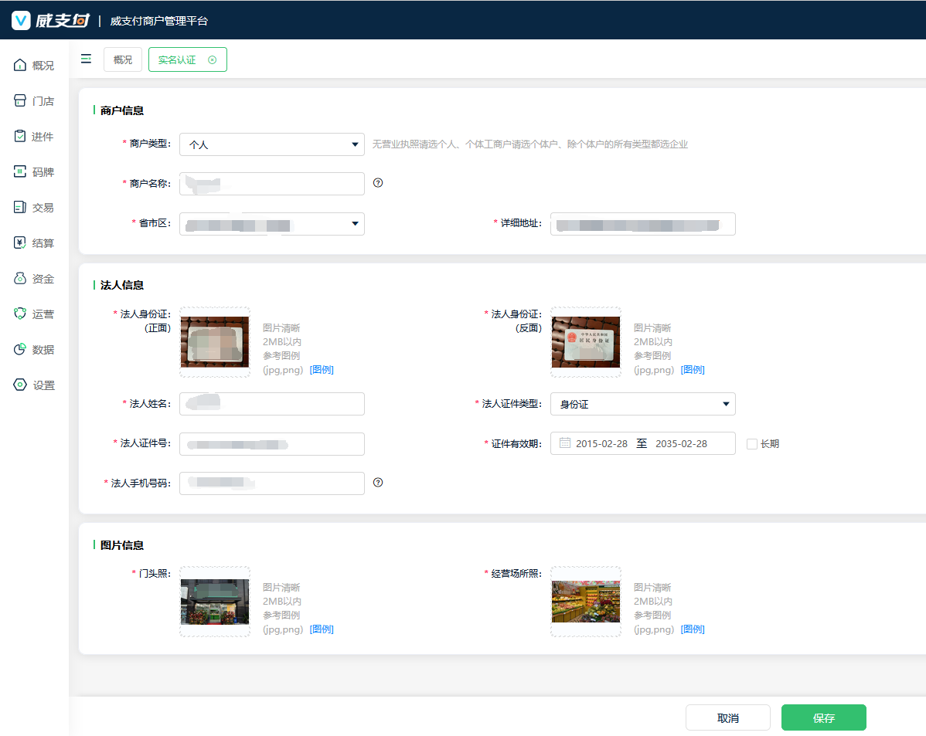Open the 设置 settings hexagon icon
This screenshot has width=926, height=736.
pyautogui.click(x=21, y=385)
